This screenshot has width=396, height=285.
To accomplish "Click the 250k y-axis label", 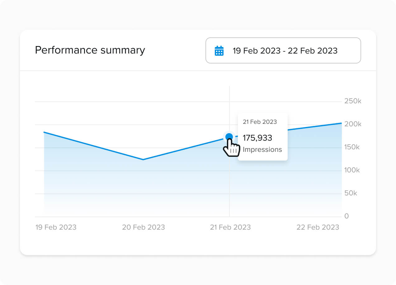I will pyautogui.click(x=352, y=101).
